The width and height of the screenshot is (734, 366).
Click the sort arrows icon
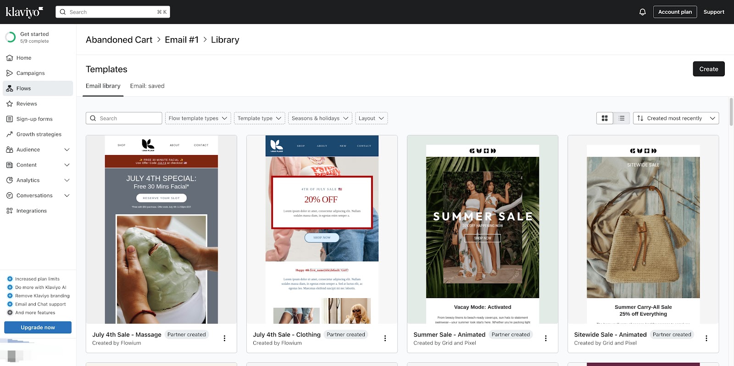(640, 118)
